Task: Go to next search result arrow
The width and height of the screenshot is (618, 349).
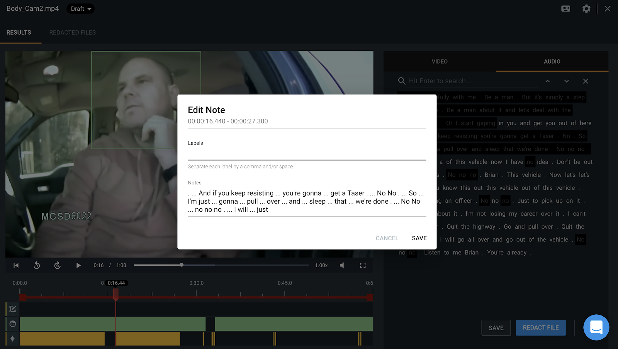Action: 567,81
